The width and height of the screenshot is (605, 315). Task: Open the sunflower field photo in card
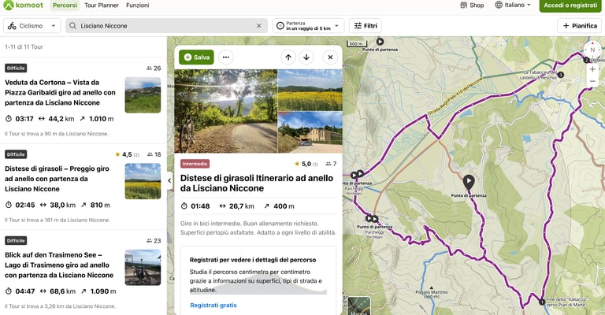click(310, 91)
